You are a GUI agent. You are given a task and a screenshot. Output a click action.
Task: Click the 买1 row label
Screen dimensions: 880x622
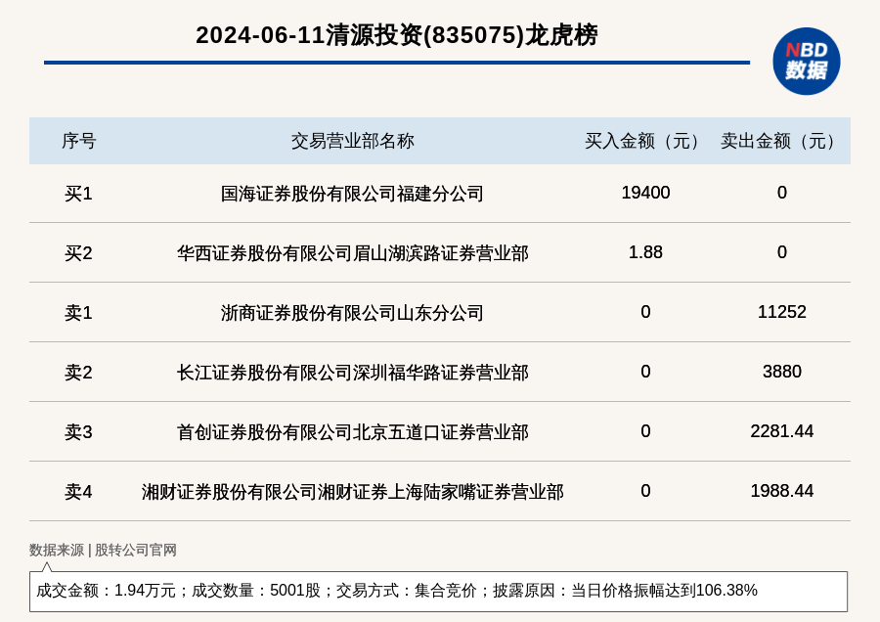pos(78,194)
